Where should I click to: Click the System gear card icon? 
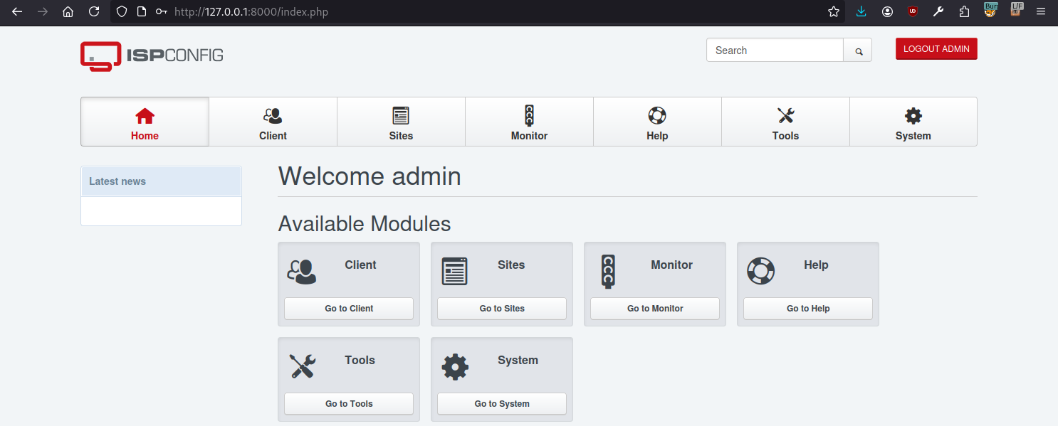pos(455,366)
